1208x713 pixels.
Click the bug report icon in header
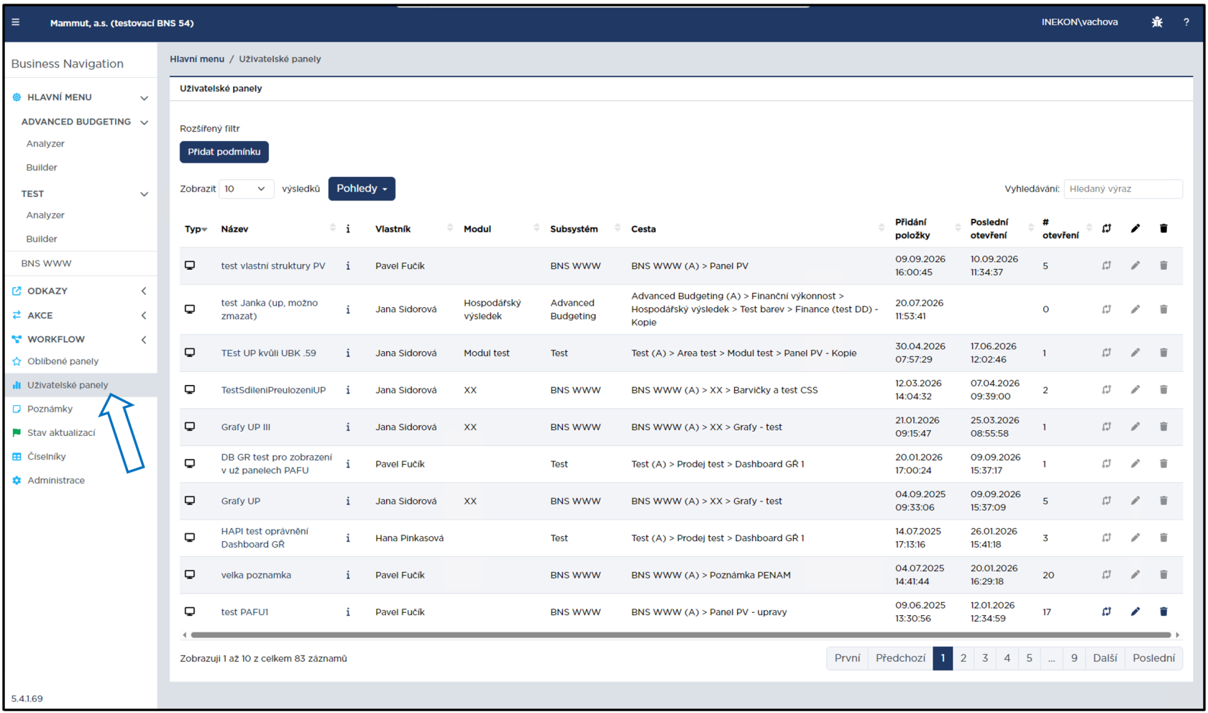[1157, 22]
